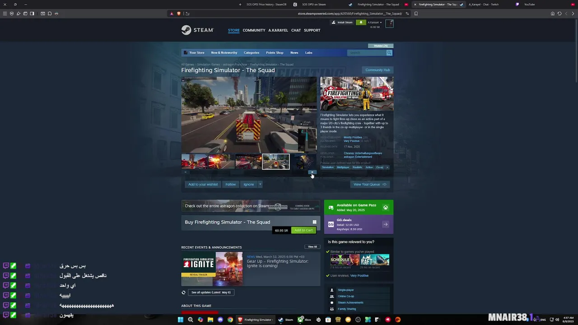Viewport: 578px width, 325px height.
Task: Open the COMMUNITY top menu
Action: pos(254,30)
